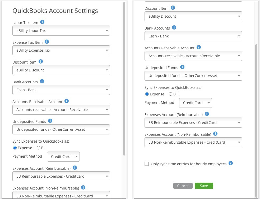Check Only sync time entries for hourly employees

pyautogui.click(x=147, y=164)
